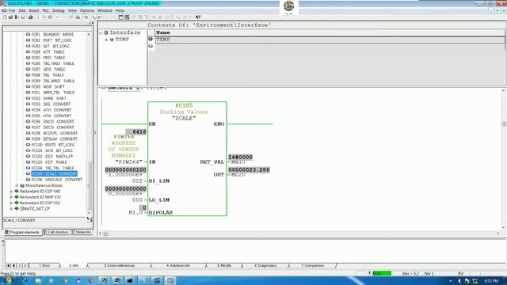Expand the TEMP node in Interface tree
Screen dimensions: 507x285
(106, 40)
